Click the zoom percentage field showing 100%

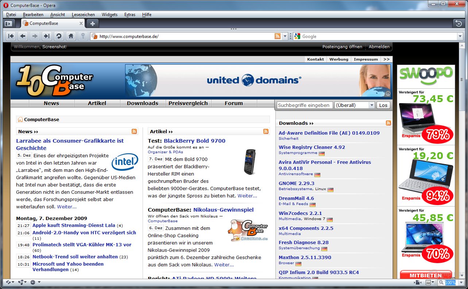pos(451,282)
